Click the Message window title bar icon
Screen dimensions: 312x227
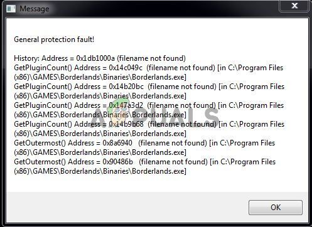[11, 9]
